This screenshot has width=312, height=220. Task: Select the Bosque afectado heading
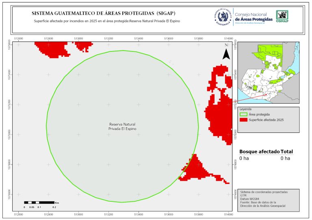259,152
